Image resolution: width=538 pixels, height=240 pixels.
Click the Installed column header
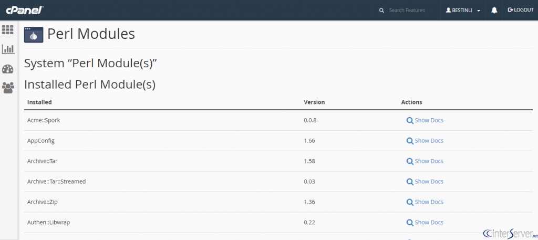[39, 102]
